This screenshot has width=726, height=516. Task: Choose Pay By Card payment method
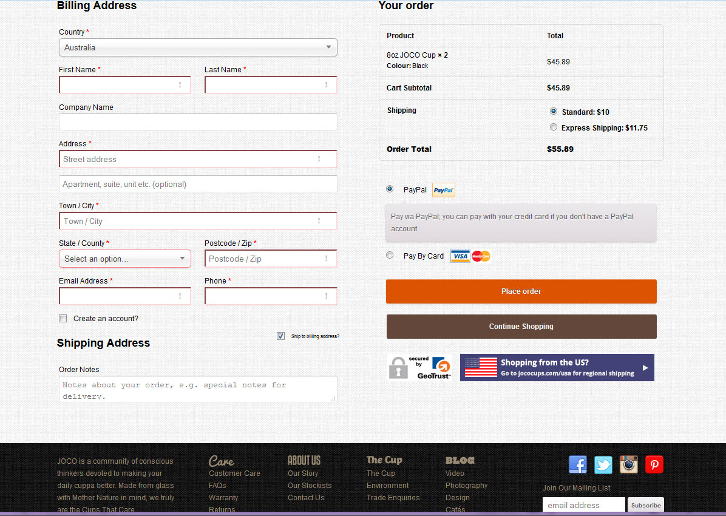[x=390, y=256]
